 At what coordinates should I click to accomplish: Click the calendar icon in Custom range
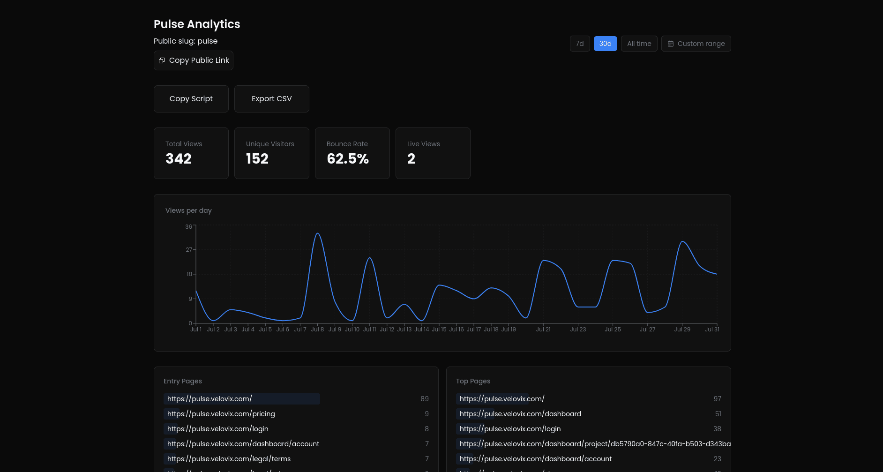(x=671, y=44)
